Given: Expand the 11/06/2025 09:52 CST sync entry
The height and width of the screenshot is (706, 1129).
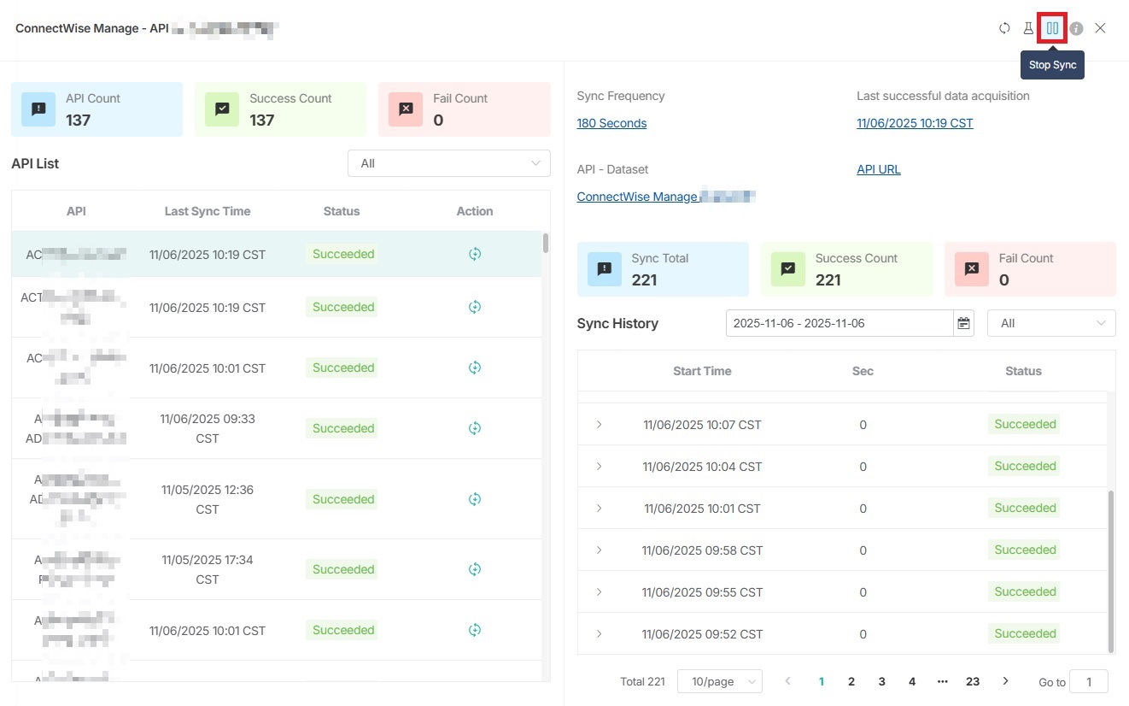Looking at the screenshot, I should click(x=599, y=634).
